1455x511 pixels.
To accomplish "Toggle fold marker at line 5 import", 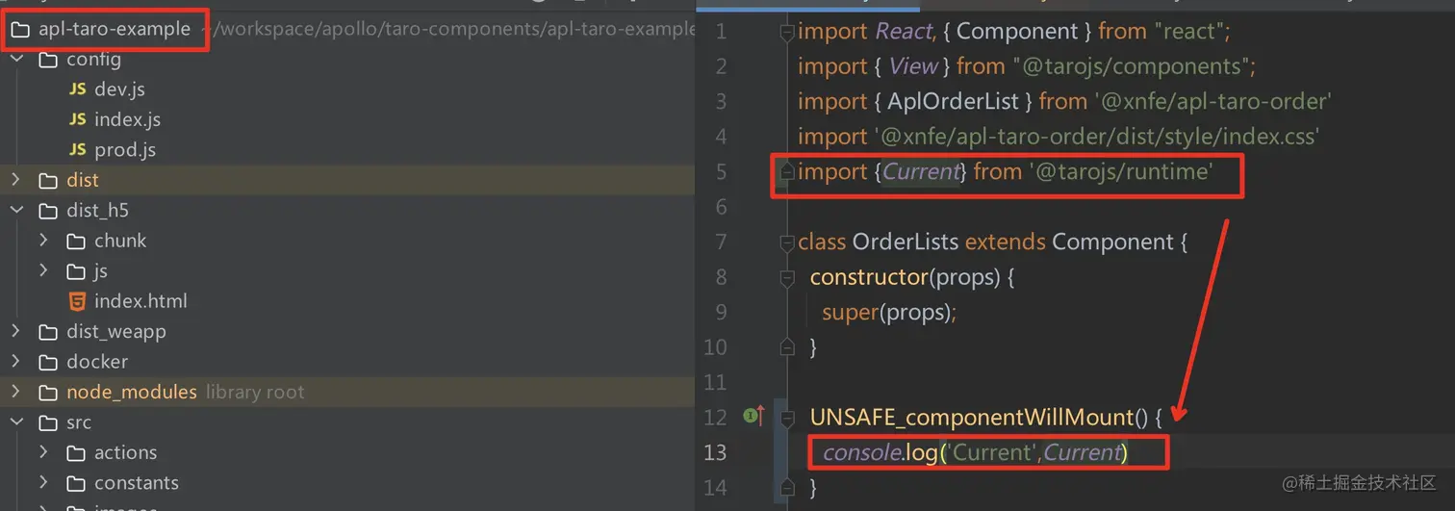I will pyautogui.click(x=787, y=171).
